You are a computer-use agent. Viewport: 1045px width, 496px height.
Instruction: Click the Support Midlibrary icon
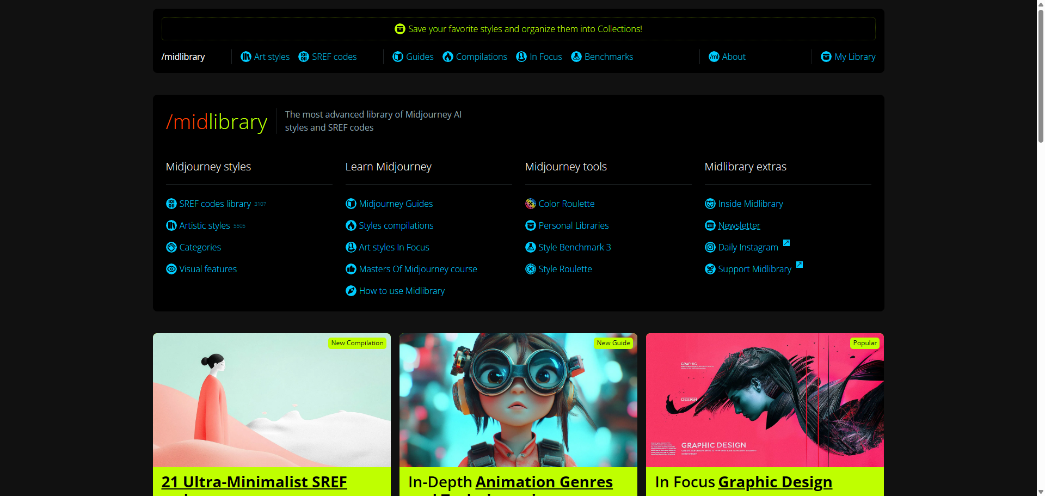[x=710, y=269]
